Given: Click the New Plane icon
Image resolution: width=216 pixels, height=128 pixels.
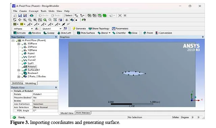Looking at the screenshot, I should coord(37,29).
